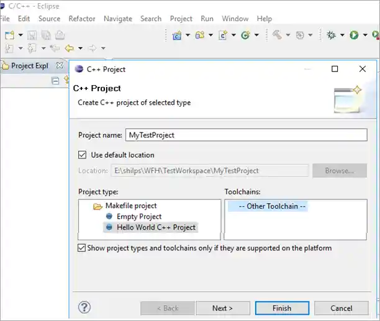Image resolution: width=380 pixels, height=321 pixels.
Task: Click the New C/C++ Source File icon
Action: tap(223, 35)
